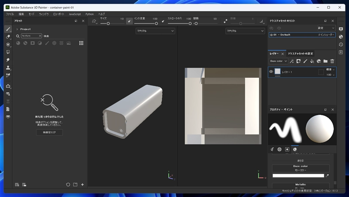The image size is (349, 197).
Task: Expand the Project tree in assets panel
Action: pos(17,29)
